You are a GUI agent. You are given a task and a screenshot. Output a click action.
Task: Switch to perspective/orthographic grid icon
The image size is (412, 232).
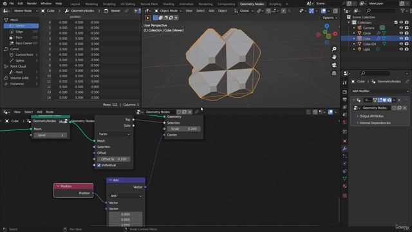[x=334, y=73]
